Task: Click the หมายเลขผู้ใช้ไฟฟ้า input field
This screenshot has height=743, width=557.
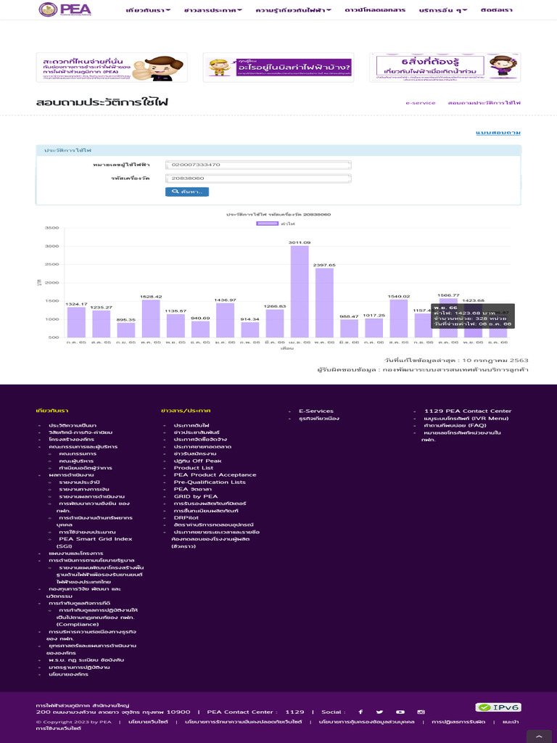Action: pos(258,165)
